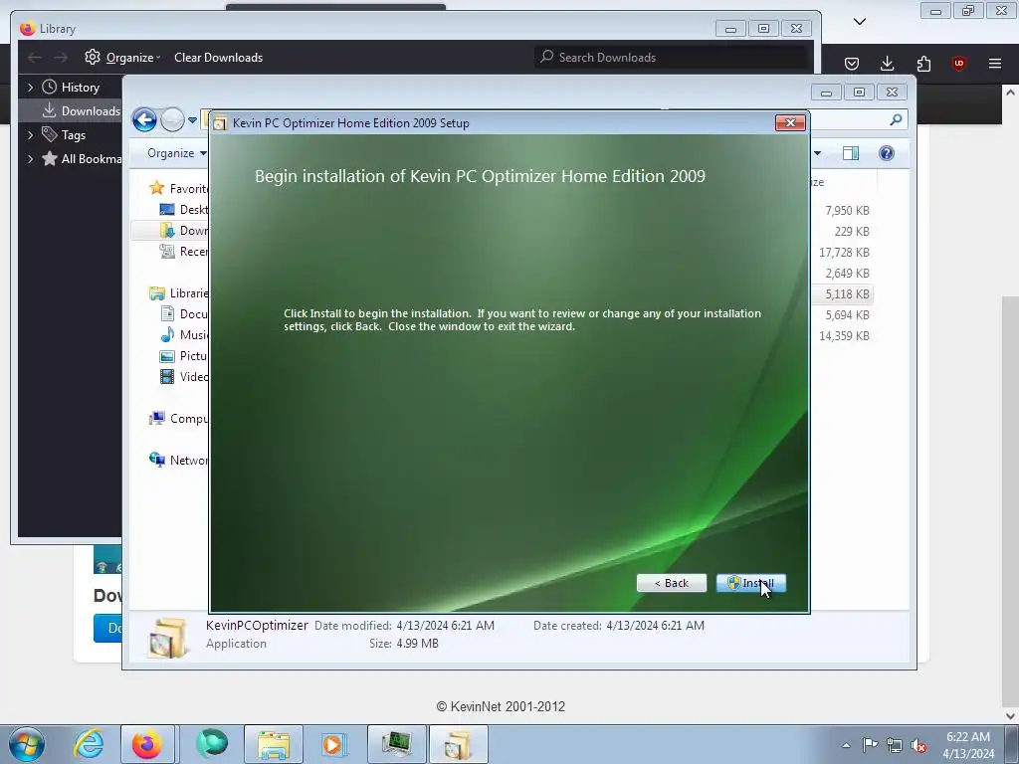Switch to Firefox in taskbar
Screen dimensions: 1019x764
pos(147,744)
